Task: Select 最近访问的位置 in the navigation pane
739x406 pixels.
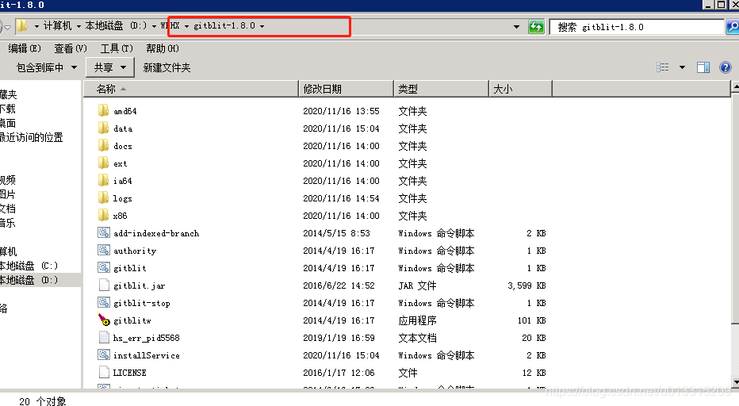Action: 31,137
